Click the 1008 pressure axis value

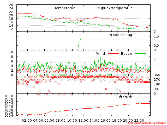coord(9,110)
